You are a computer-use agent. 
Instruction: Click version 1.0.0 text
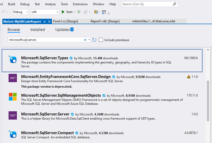coord(195,114)
